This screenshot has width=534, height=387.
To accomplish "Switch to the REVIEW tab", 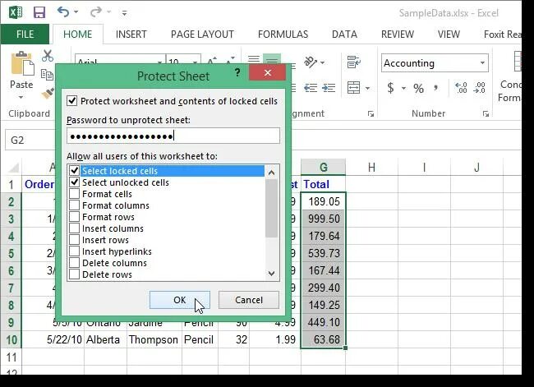I will pyautogui.click(x=397, y=35).
